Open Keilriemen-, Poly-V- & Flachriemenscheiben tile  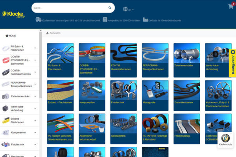[x=218, y=95]
